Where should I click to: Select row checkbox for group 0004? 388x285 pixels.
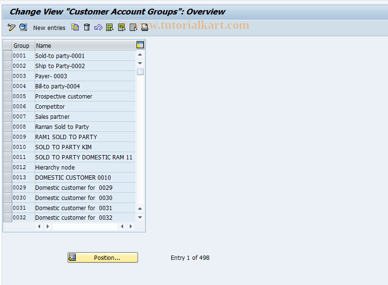(8, 86)
